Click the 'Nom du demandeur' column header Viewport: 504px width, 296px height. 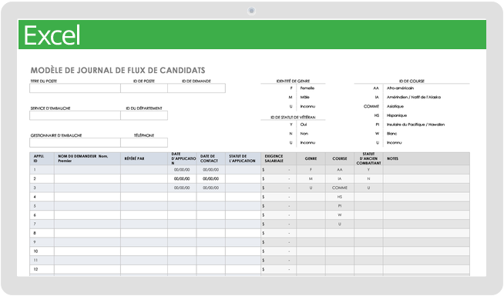87,158
